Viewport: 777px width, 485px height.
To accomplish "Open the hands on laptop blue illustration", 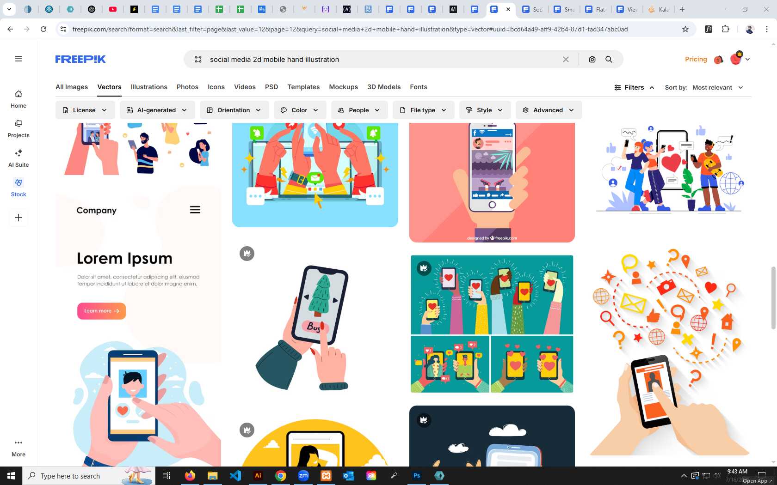I will (315, 175).
